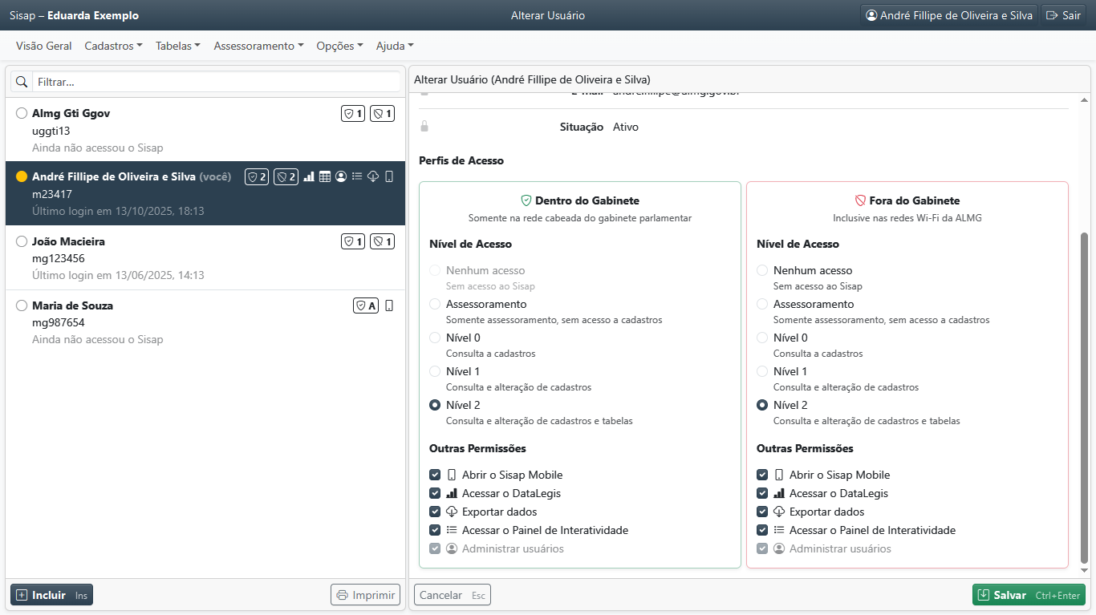Click the Filtrar search input field
Screen dimensions: 1096x615
tap(217, 82)
